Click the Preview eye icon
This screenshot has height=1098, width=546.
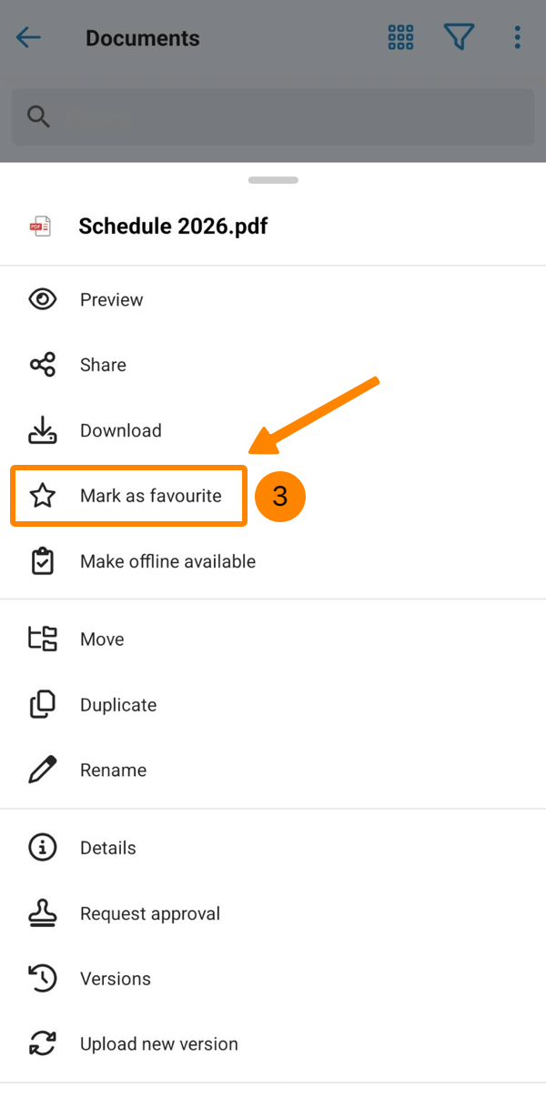43,299
